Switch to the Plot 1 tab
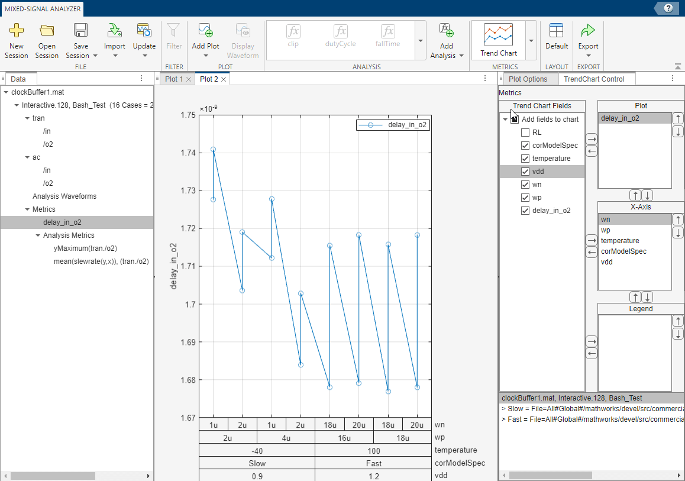 pyautogui.click(x=173, y=79)
